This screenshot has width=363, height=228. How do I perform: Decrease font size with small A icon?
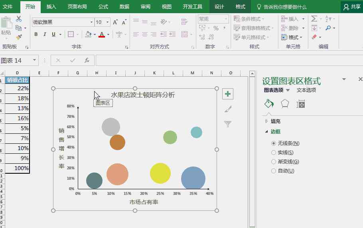point(124,22)
